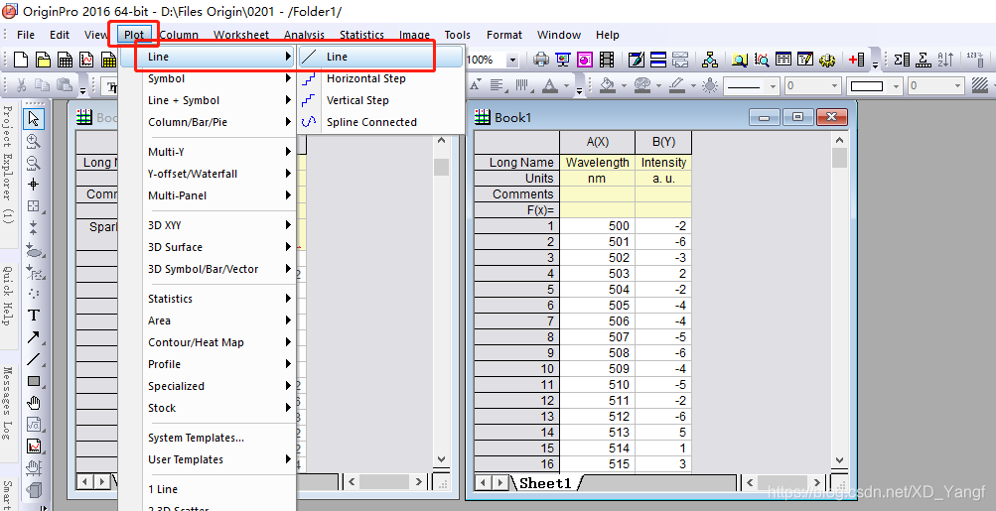The image size is (996, 511).
Task: Open the line style dropdown
Action: click(773, 85)
